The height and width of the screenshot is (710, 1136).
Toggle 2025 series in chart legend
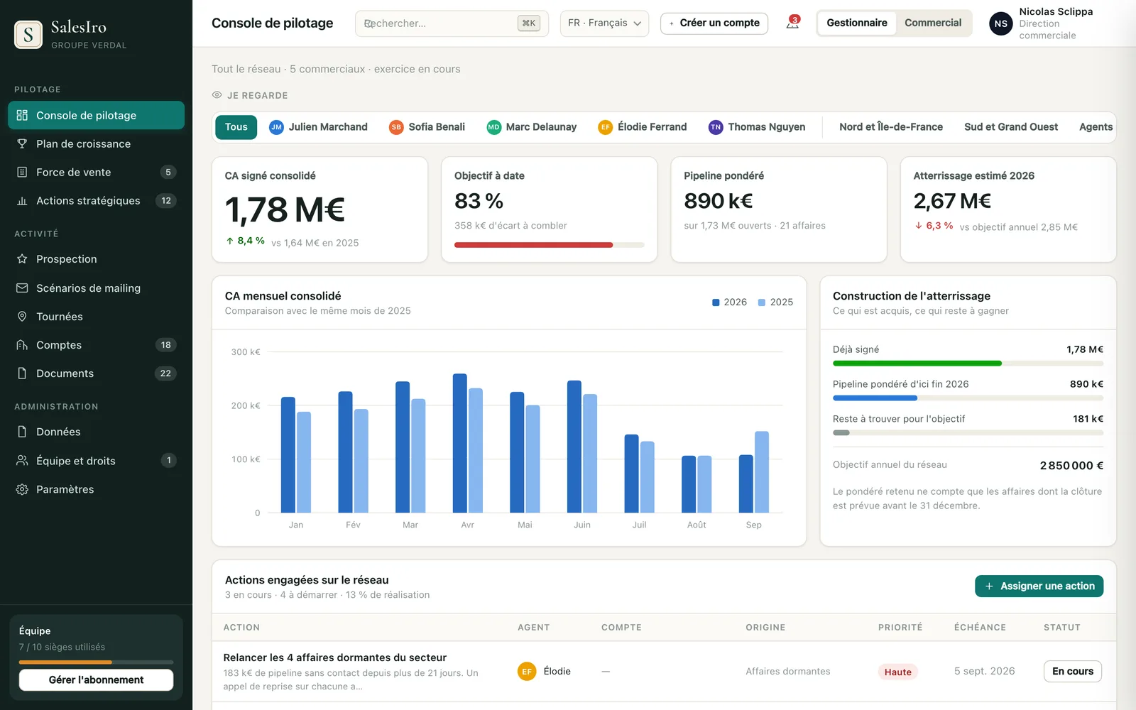tap(775, 302)
